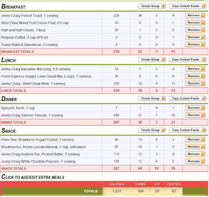This screenshot has width=209, height=197.
Task: Remove Jenny Craig balsamic dressing
Action: click(x=195, y=69)
